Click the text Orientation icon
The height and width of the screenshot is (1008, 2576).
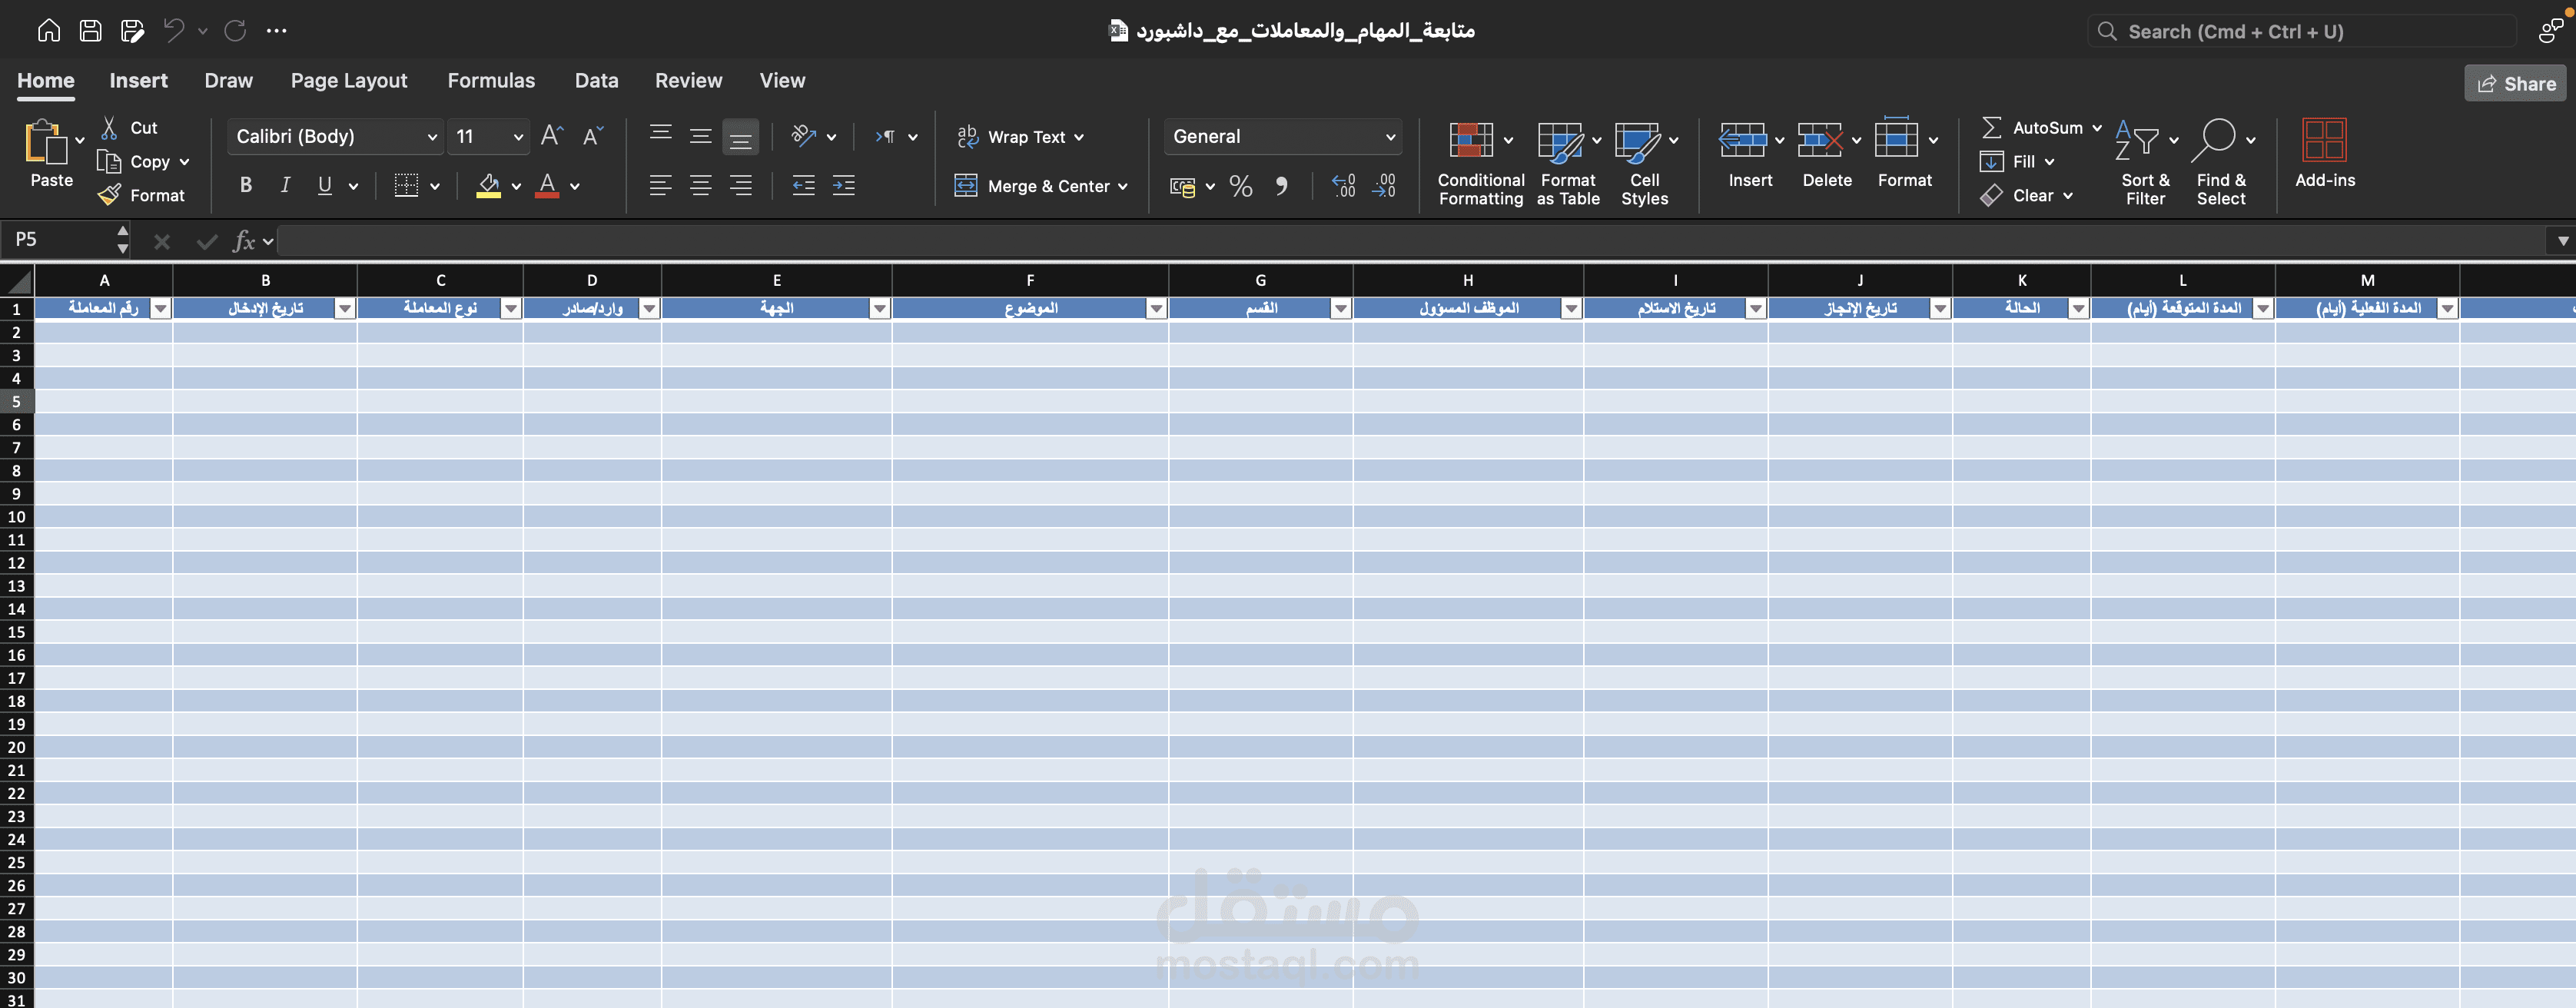[804, 136]
